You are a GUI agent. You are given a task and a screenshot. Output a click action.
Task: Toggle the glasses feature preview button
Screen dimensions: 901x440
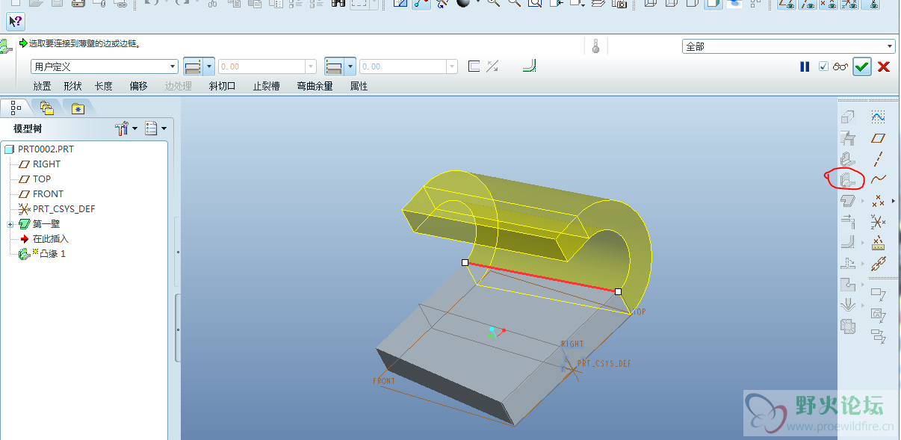[841, 66]
